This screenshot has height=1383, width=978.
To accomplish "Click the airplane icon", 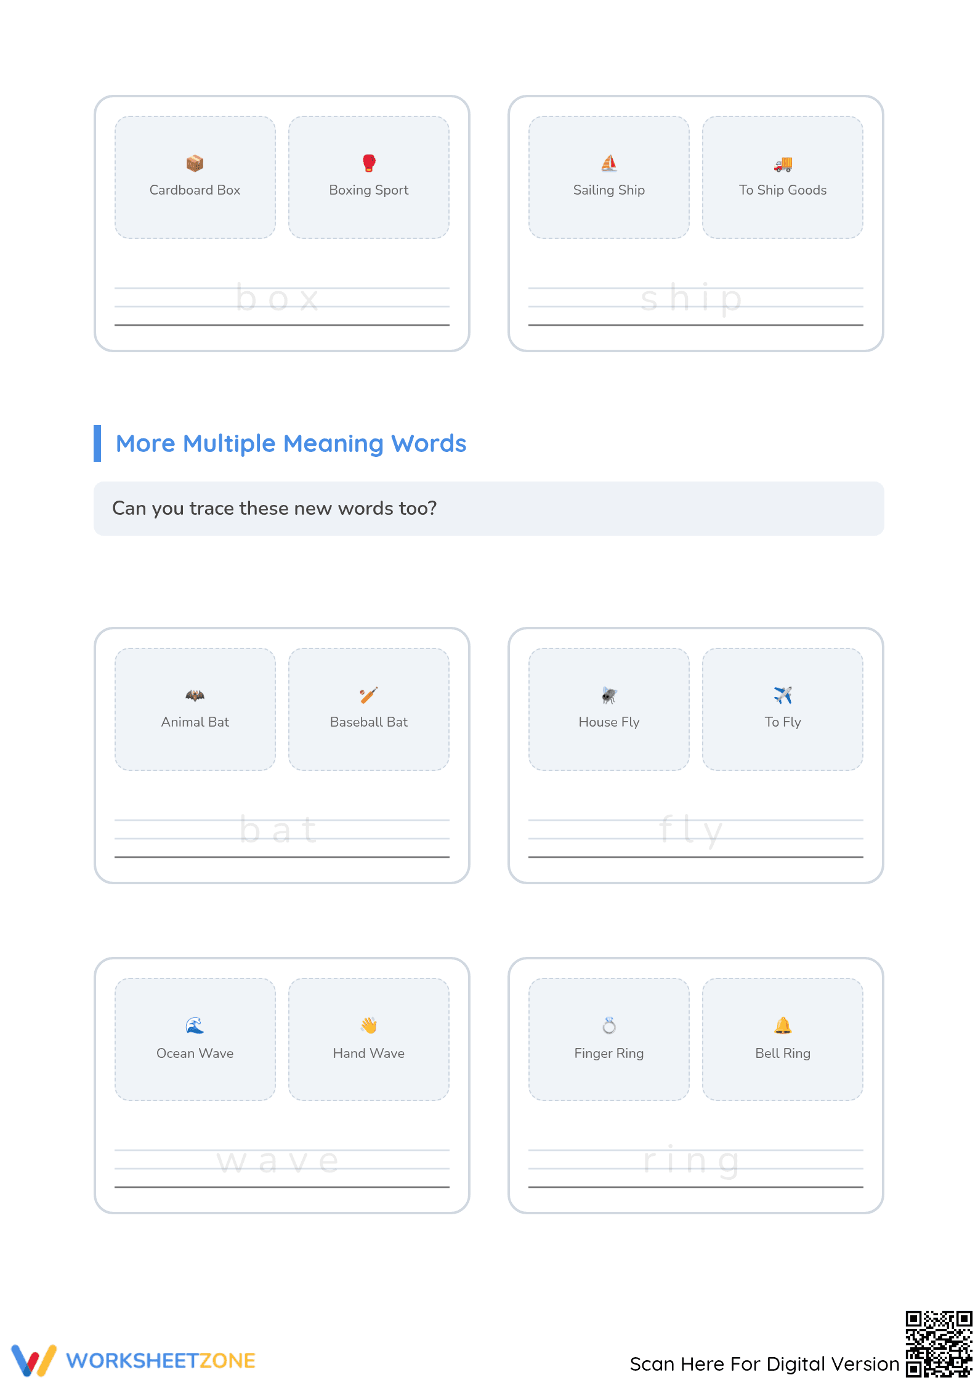I will [783, 695].
